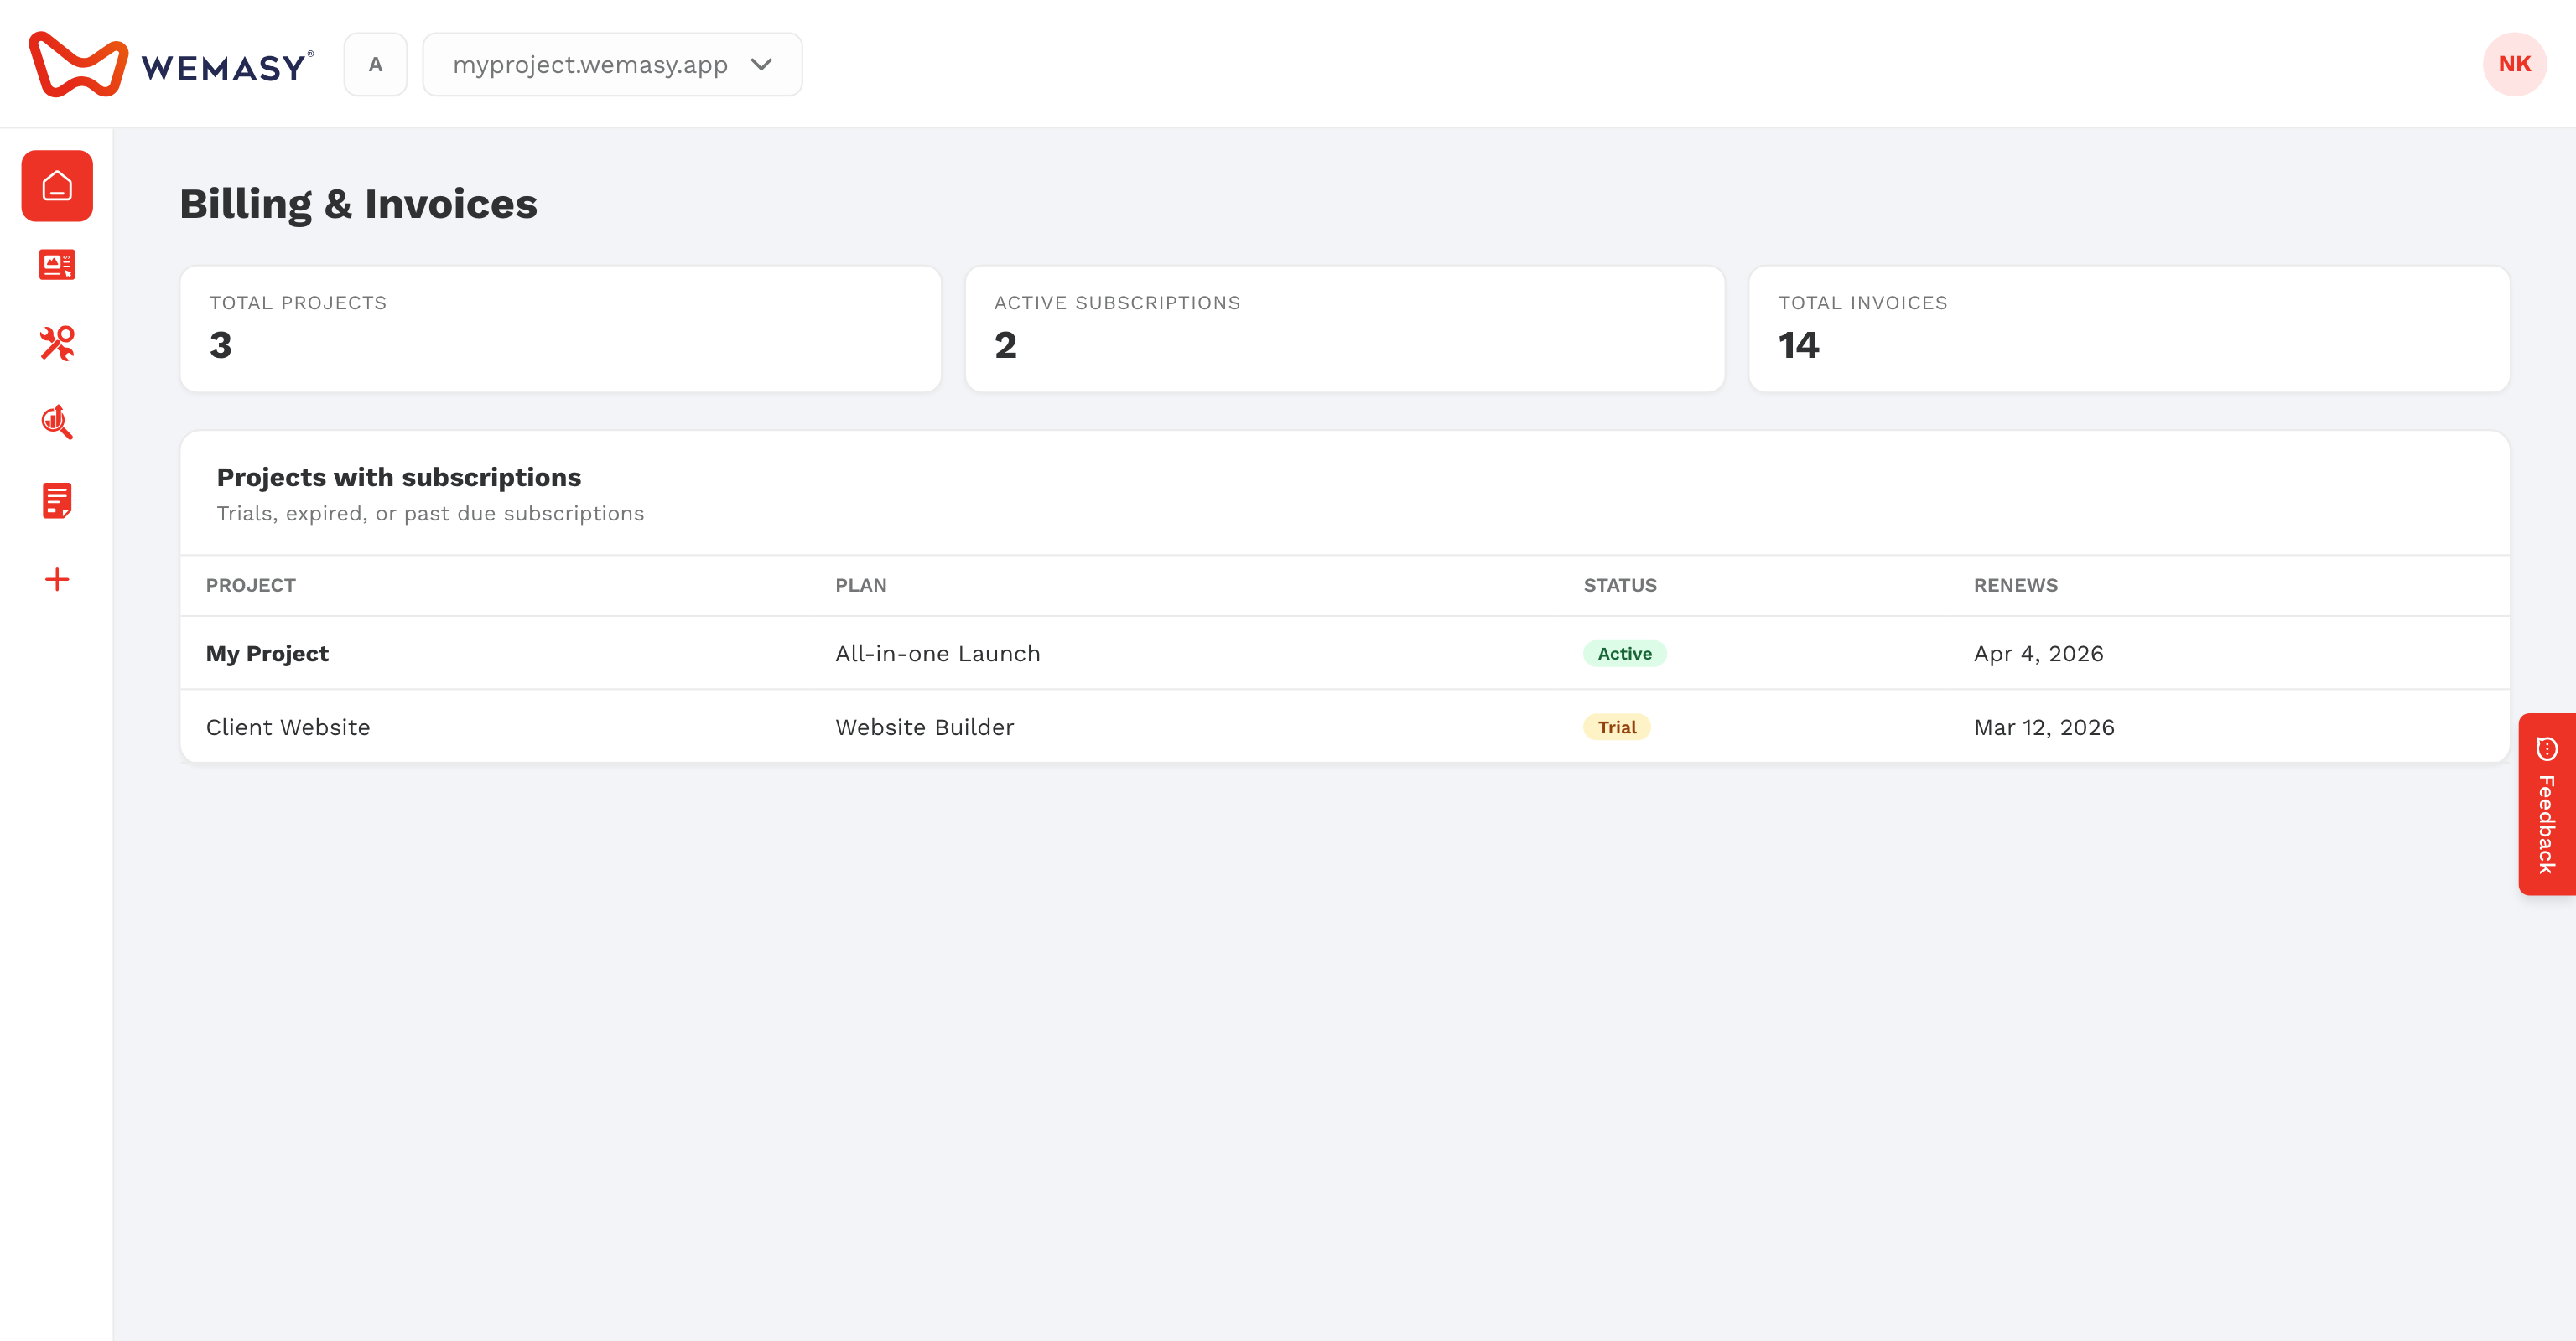Viewport: 2576px width, 1341px height.
Task: Click the total invoices value 14
Action: click(1798, 346)
